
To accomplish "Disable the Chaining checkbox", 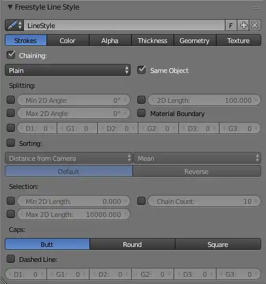I will (11, 55).
